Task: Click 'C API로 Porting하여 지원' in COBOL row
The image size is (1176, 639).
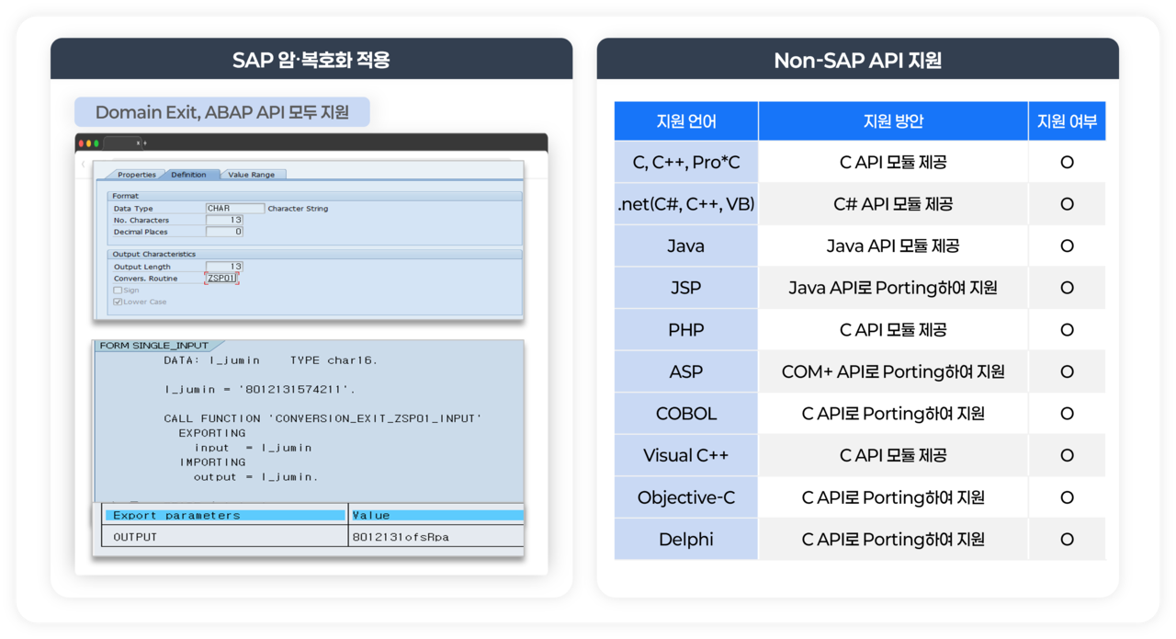Action: [x=893, y=414]
